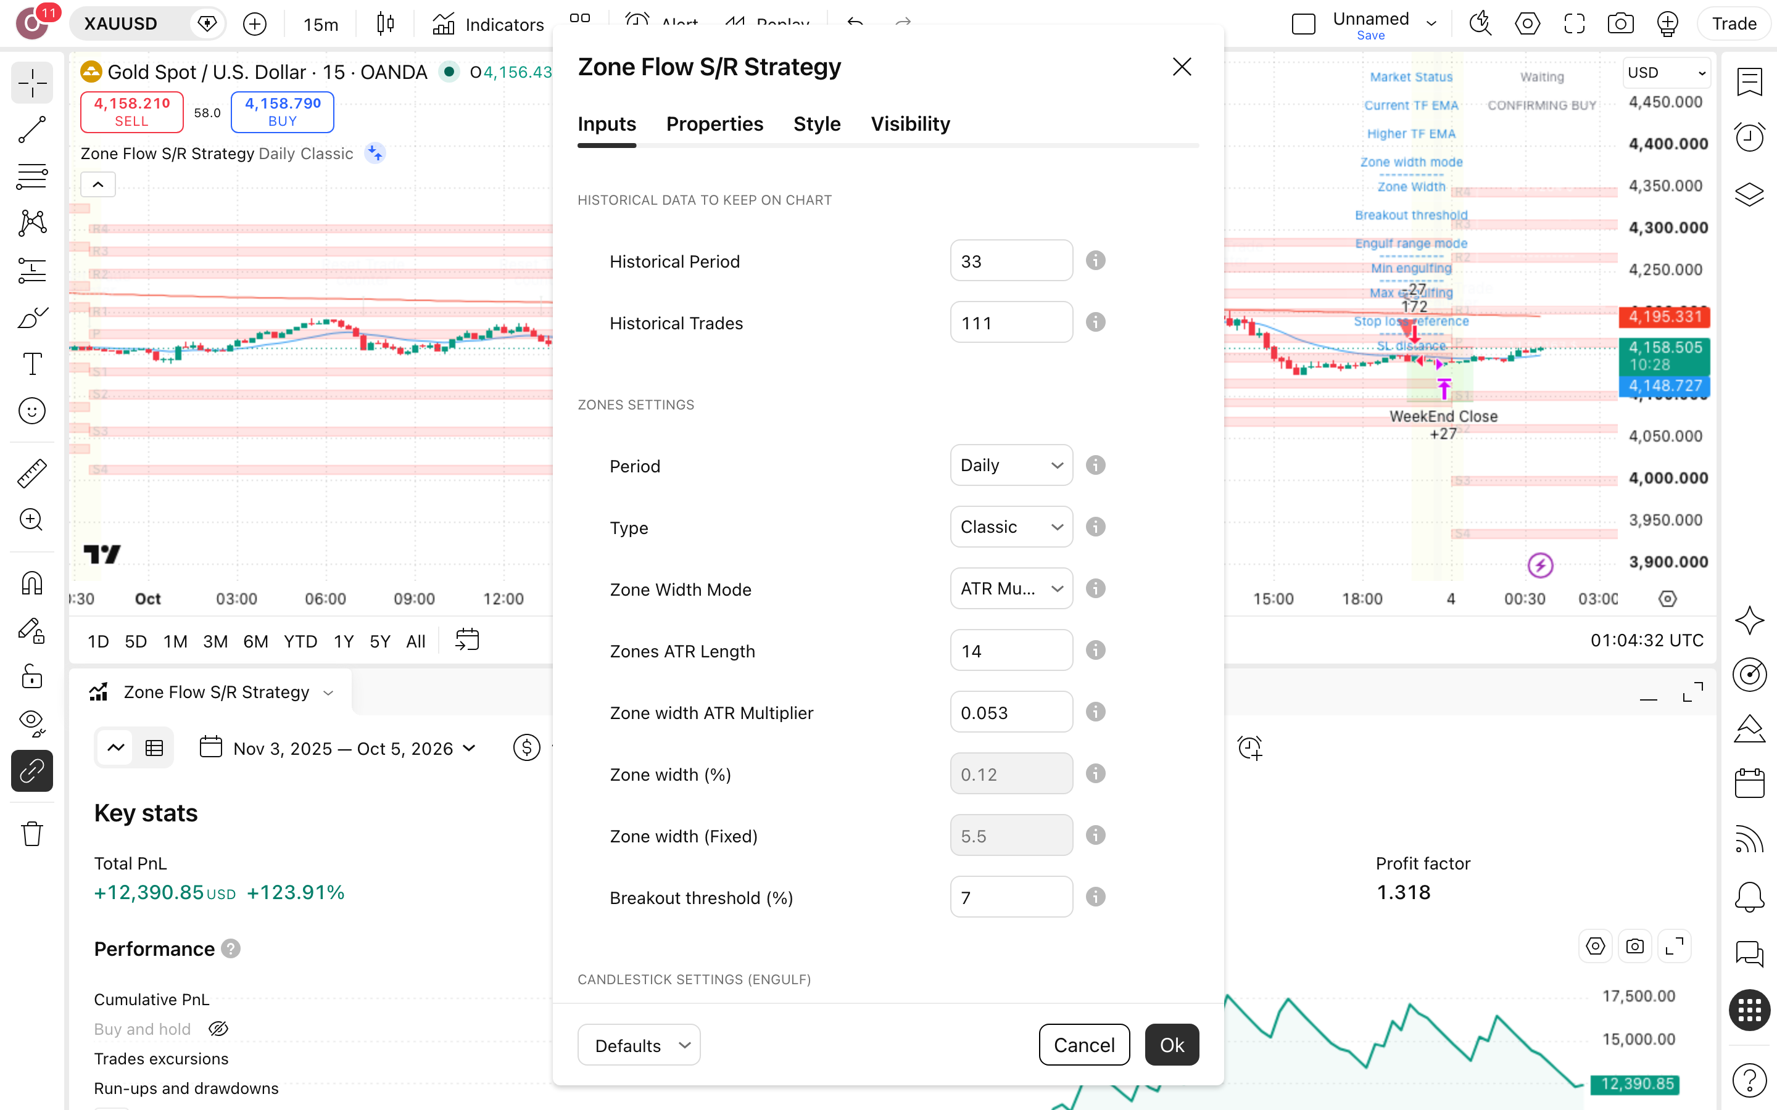Switch to the Visibility tab
Image resolution: width=1777 pixels, height=1110 pixels.
911,124
